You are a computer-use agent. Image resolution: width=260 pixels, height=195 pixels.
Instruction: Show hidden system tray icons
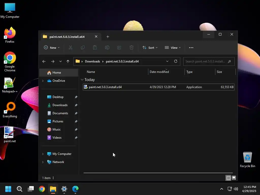(x=221, y=189)
